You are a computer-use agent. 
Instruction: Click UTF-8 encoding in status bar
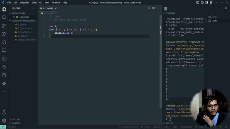coord(167,127)
